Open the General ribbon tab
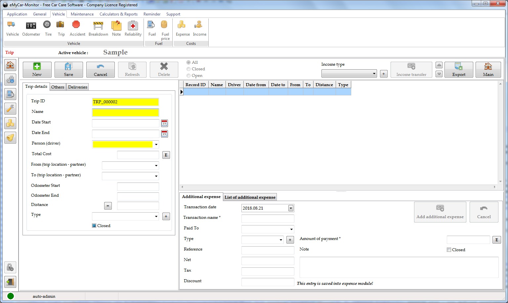508x303 pixels. 40,14
